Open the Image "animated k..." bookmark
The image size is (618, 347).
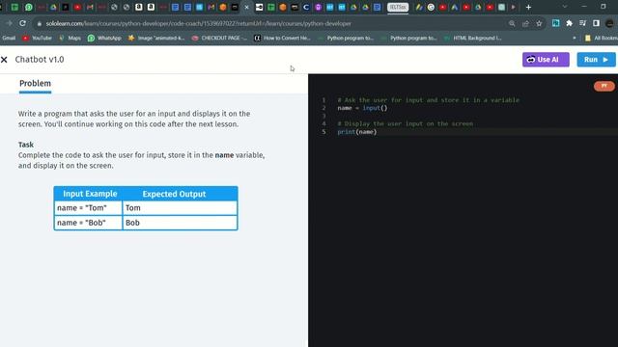(x=156, y=39)
